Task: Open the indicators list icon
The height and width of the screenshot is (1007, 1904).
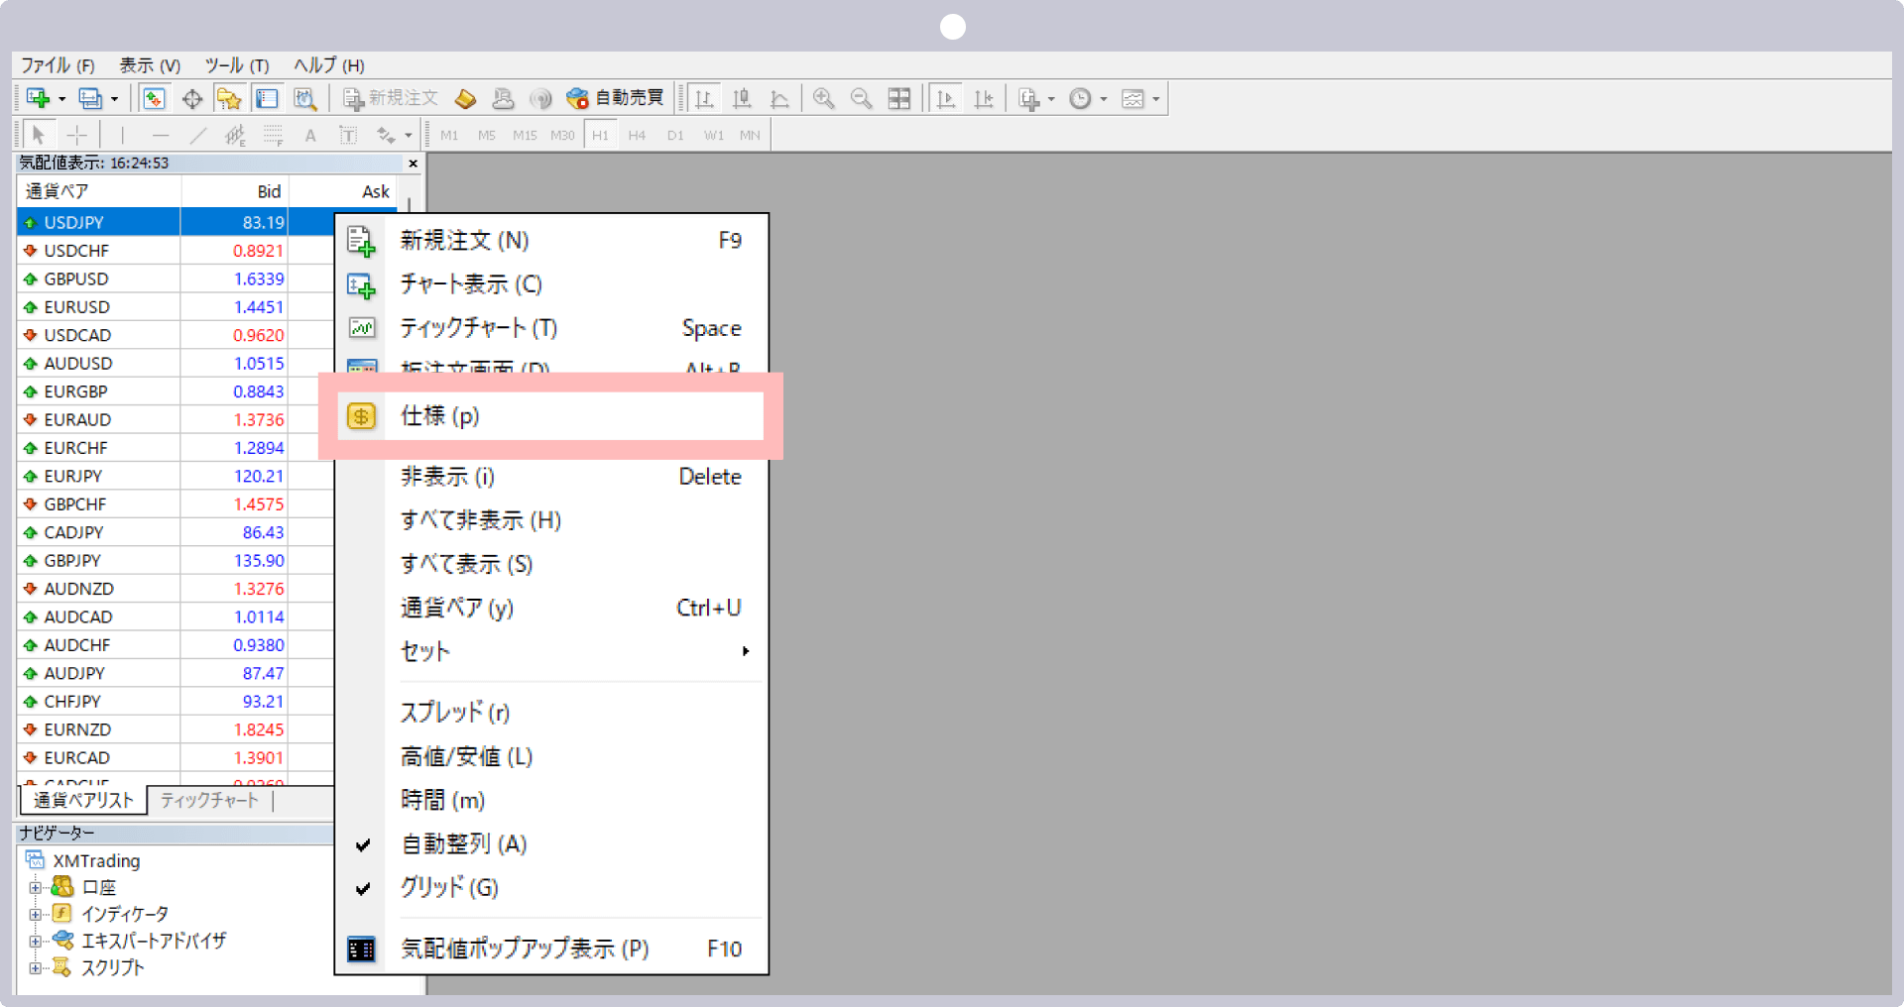Action: [1029, 98]
